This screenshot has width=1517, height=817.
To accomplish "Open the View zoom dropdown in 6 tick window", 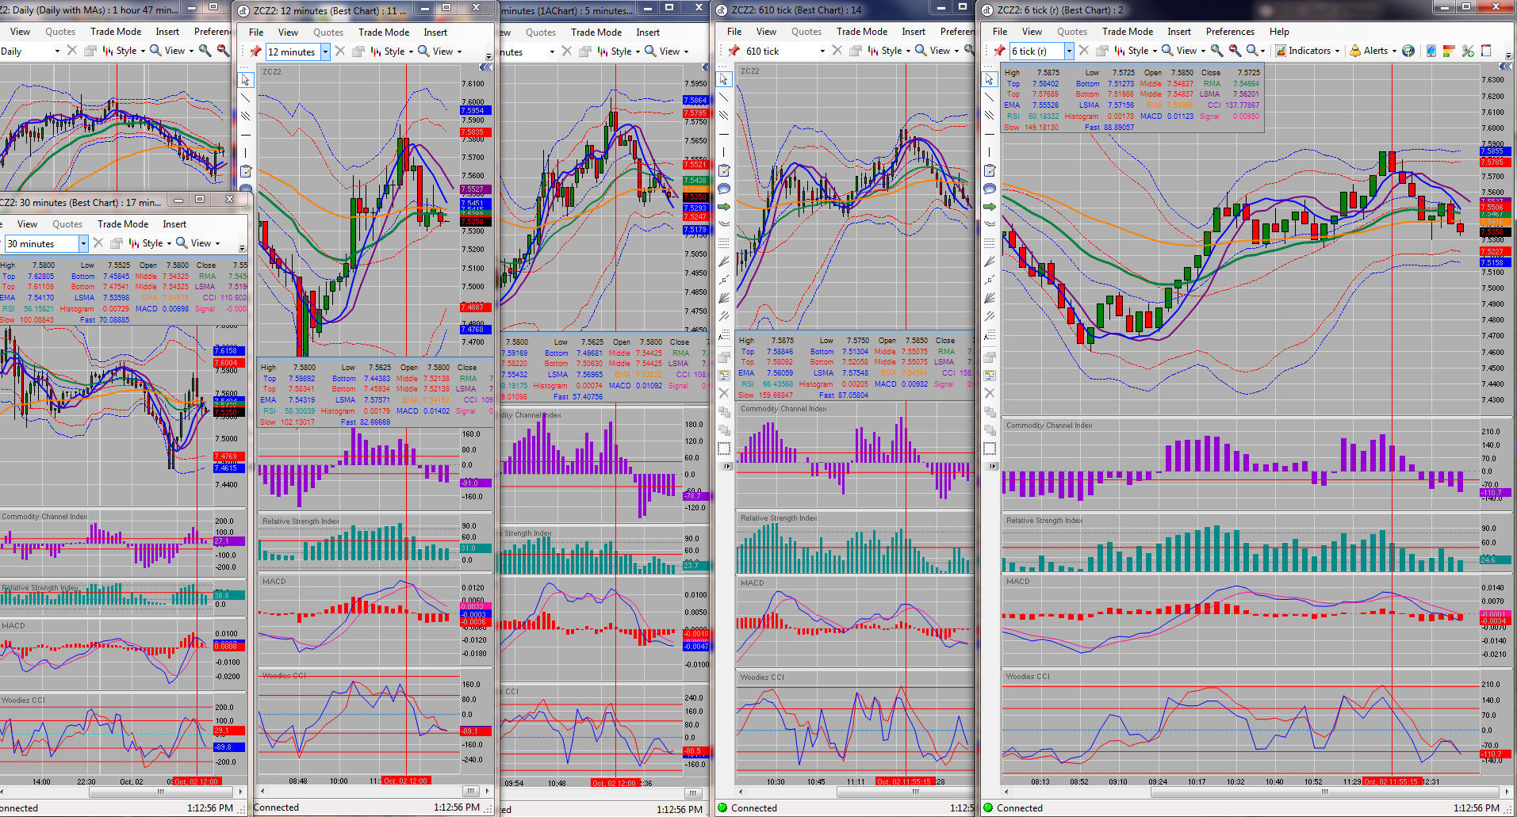I will [1184, 51].
